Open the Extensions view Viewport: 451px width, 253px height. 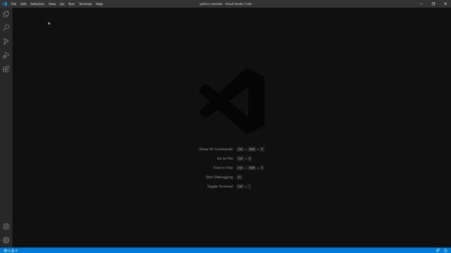(6, 69)
